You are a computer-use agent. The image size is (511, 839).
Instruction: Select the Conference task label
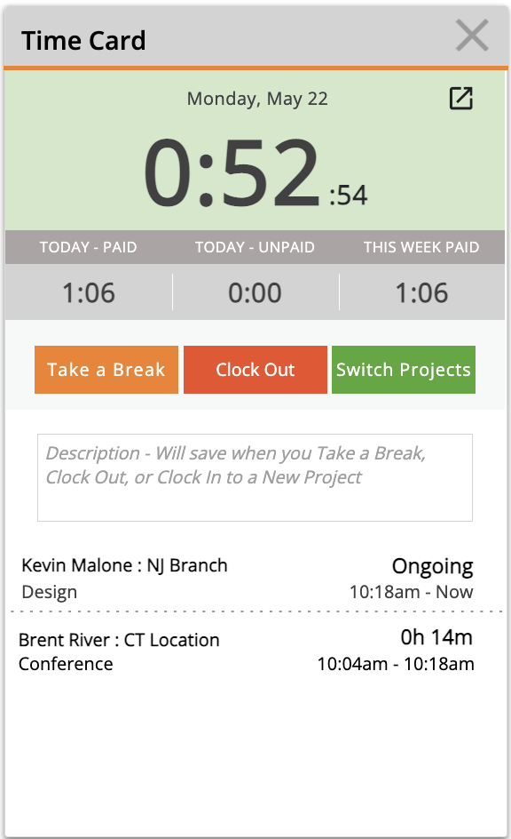66,664
